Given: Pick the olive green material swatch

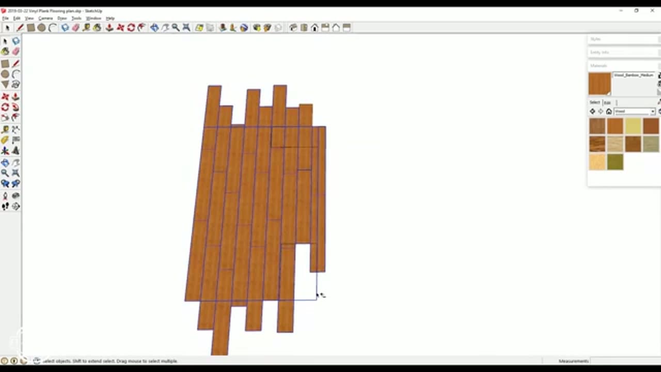Looking at the screenshot, I should (615, 162).
